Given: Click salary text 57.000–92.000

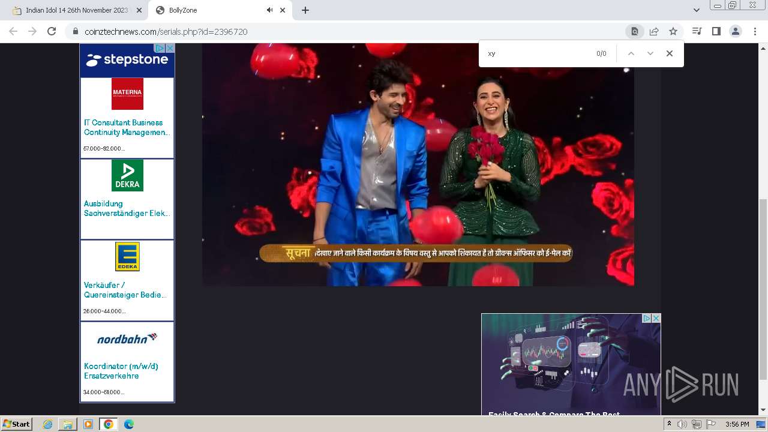Looking at the screenshot, I should click(104, 149).
